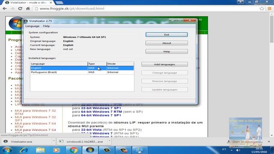Select the Portuguese (Brazil) language row
Viewport: 274px width, 154px height.
coord(82,72)
